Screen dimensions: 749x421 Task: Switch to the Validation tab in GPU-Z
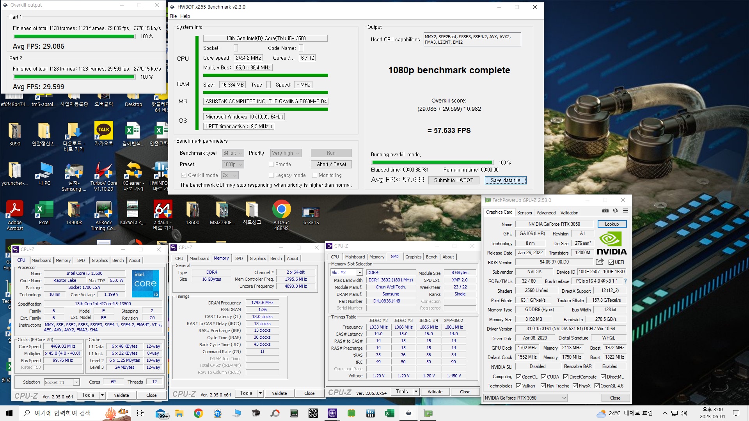pyautogui.click(x=569, y=213)
